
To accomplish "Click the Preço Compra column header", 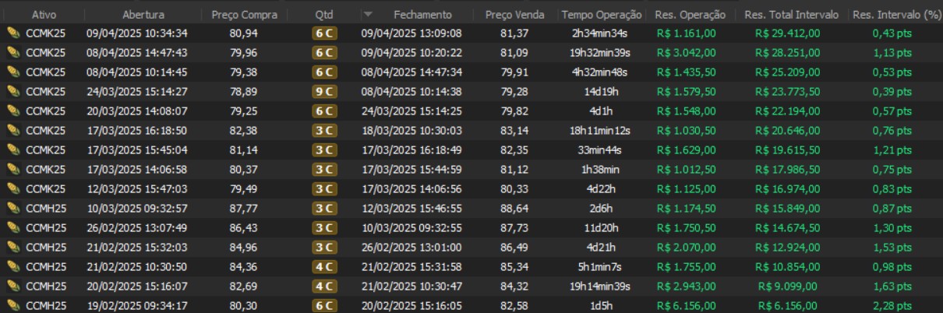I will coord(245,15).
